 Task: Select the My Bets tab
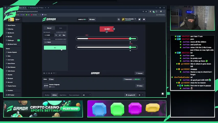point(47,95)
